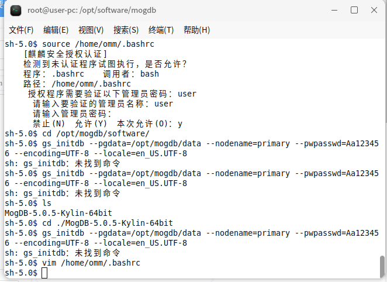
Task: Open the 帮助(H) menu
Action: (196, 30)
